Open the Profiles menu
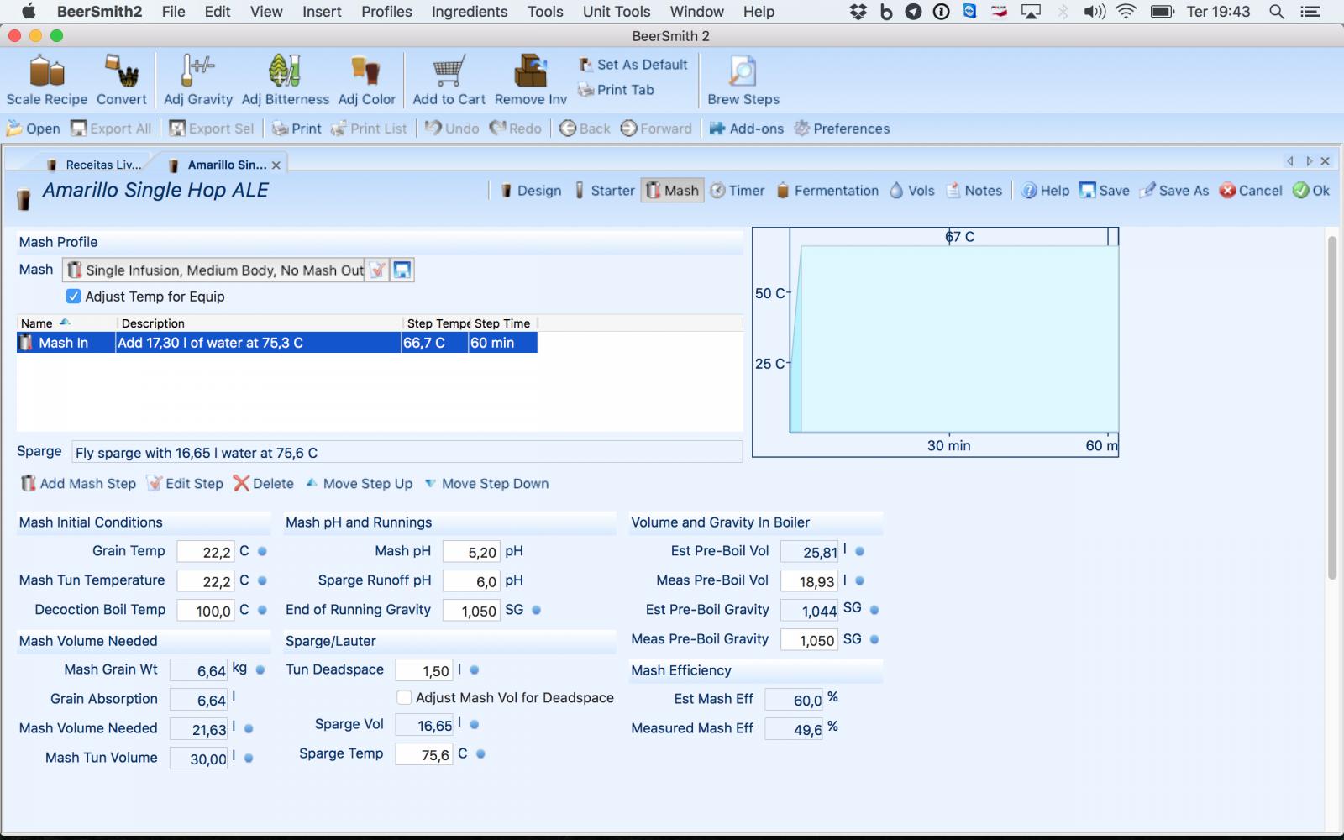The width and height of the screenshot is (1344, 840). click(386, 12)
